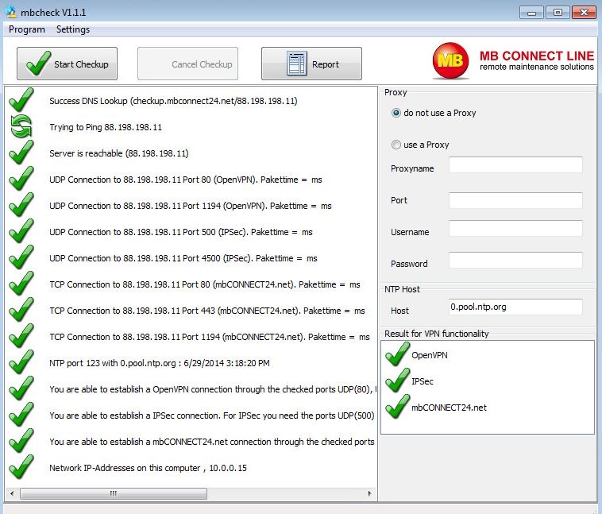Image resolution: width=602 pixels, height=514 pixels.
Task: Click checkmark icon for NTP port 123 row
Action: [22, 362]
